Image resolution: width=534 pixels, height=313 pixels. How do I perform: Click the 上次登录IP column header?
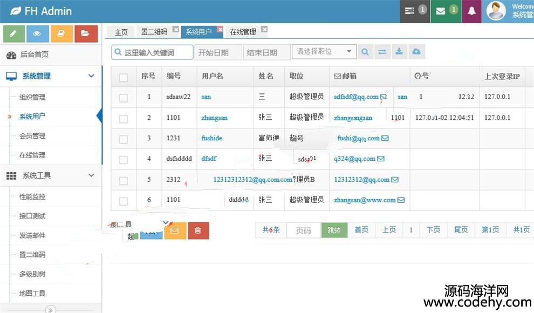[502, 76]
